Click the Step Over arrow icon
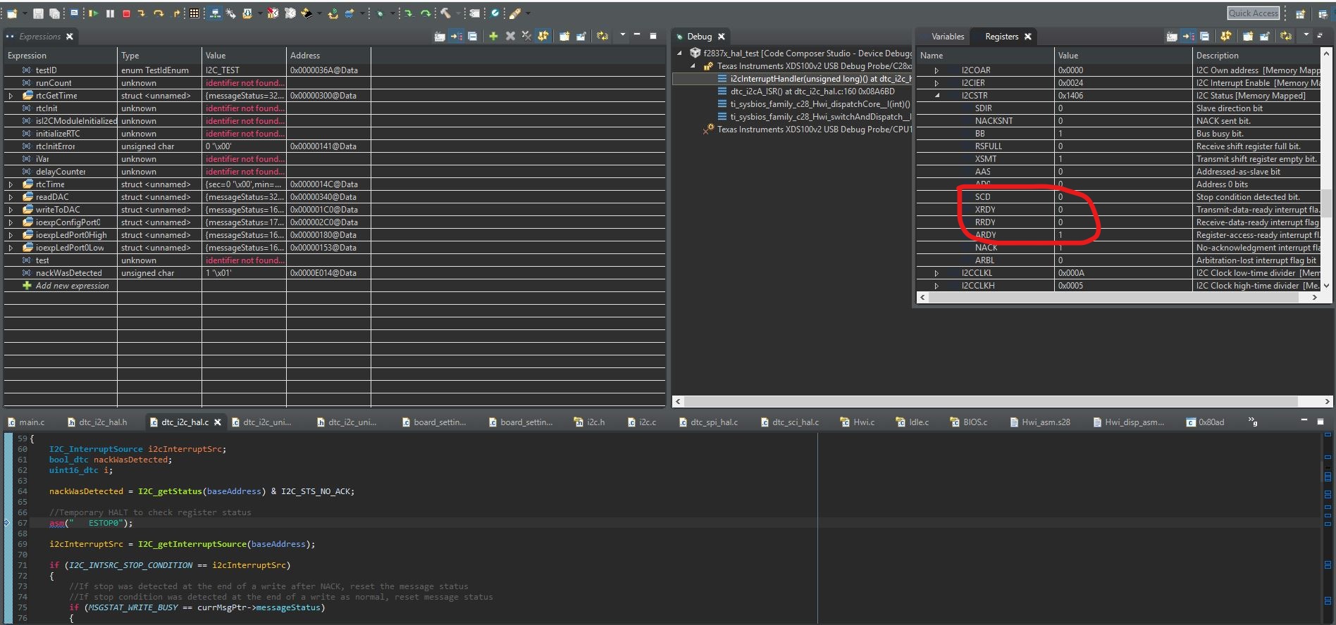 (159, 13)
